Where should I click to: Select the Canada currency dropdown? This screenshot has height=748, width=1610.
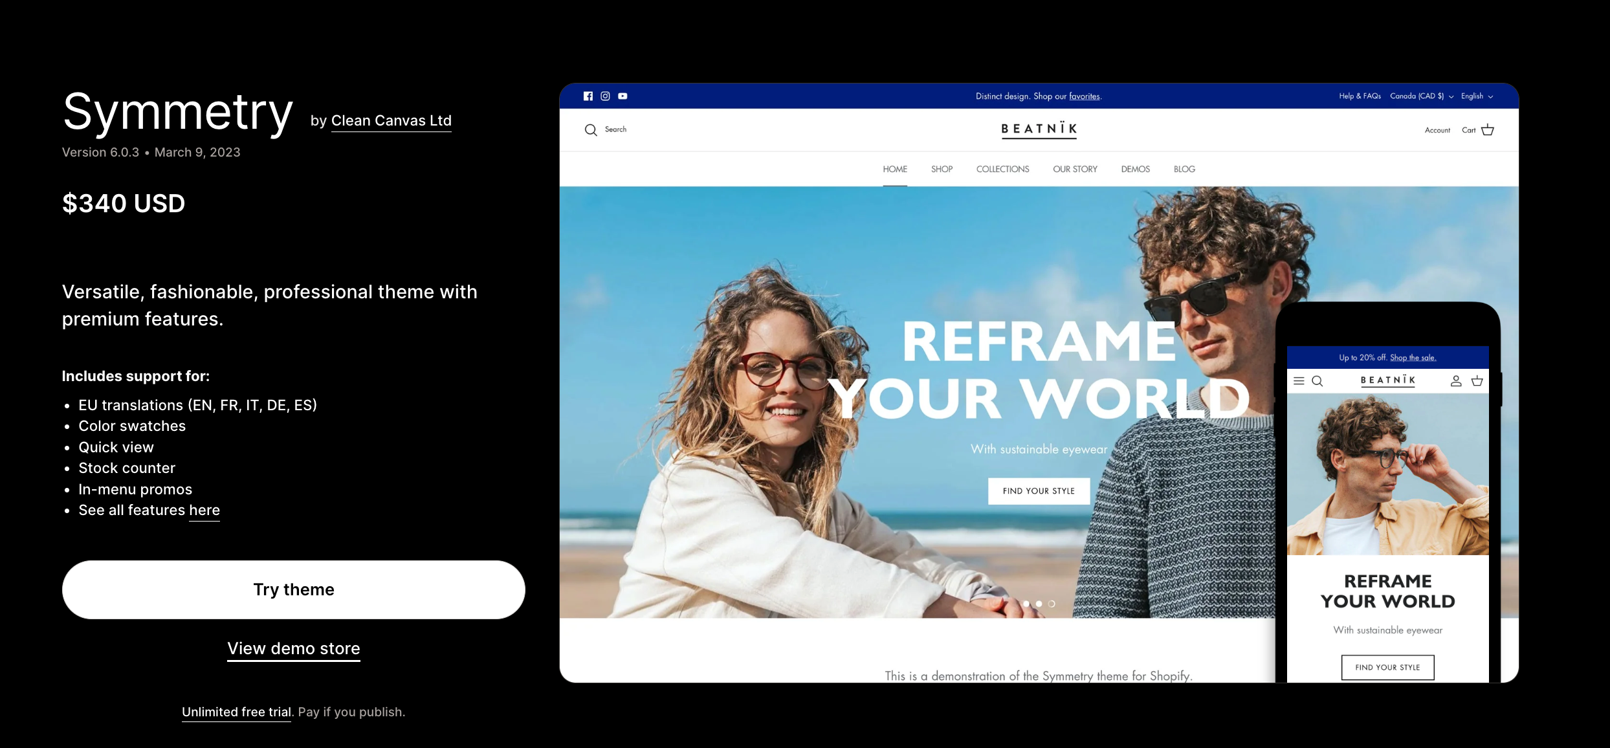[x=1420, y=96]
